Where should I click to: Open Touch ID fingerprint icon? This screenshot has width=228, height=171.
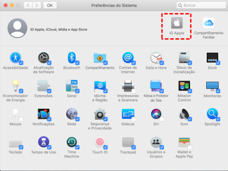[x=100, y=142]
